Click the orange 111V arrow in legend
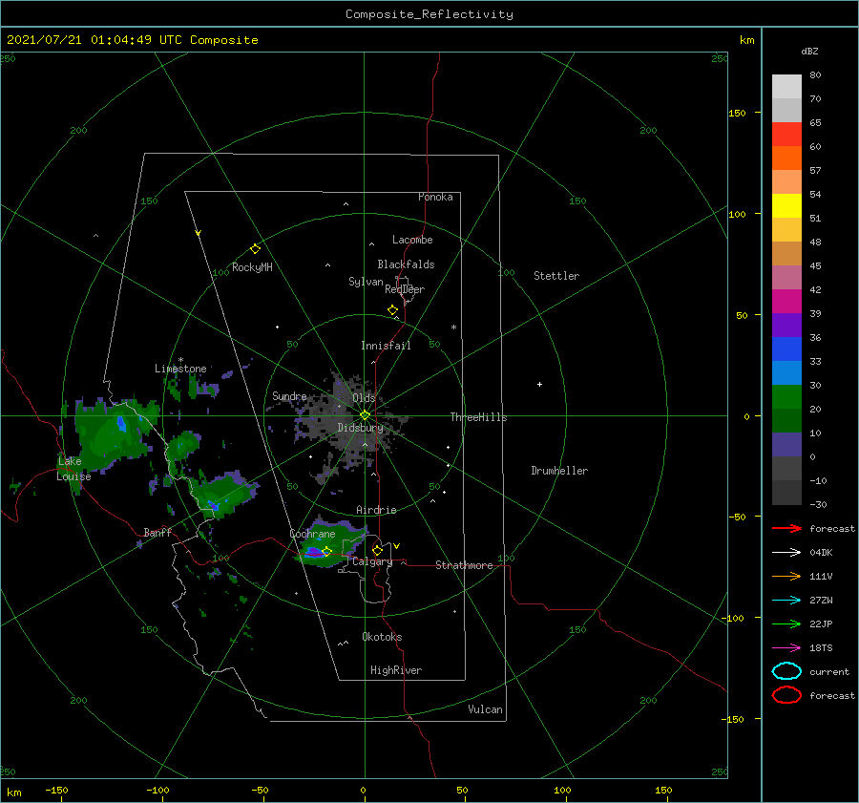This screenshot has width=859, height=803. [786, 576]
